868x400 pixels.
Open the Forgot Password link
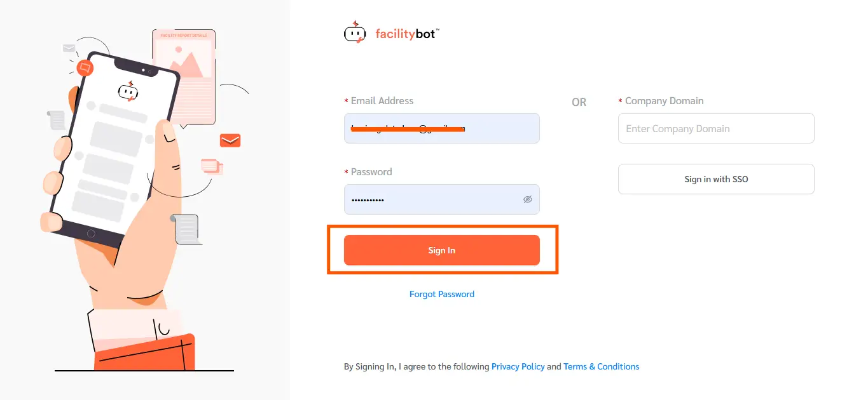(x=442, y=294)
